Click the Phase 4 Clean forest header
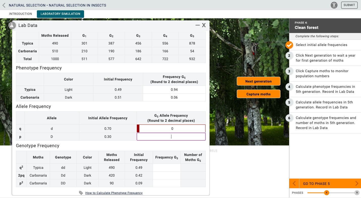The image size is (361, 198). [325, 25]
